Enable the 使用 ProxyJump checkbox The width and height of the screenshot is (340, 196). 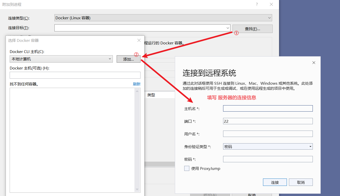pyautogui.click(x=187, y=168)
